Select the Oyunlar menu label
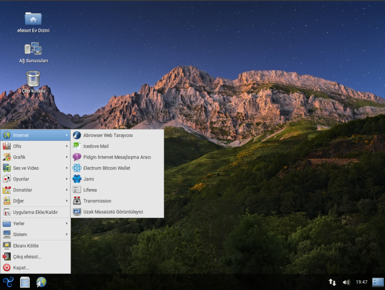The image size is (385, 290). [x=21, y=179]
